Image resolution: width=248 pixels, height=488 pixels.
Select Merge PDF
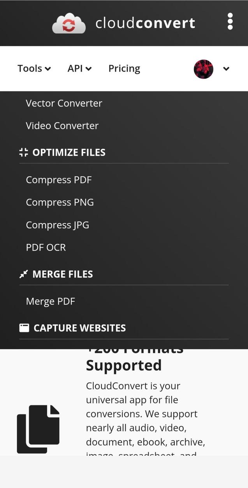(x=51, y=300)
